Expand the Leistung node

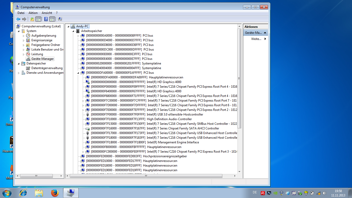23,54
